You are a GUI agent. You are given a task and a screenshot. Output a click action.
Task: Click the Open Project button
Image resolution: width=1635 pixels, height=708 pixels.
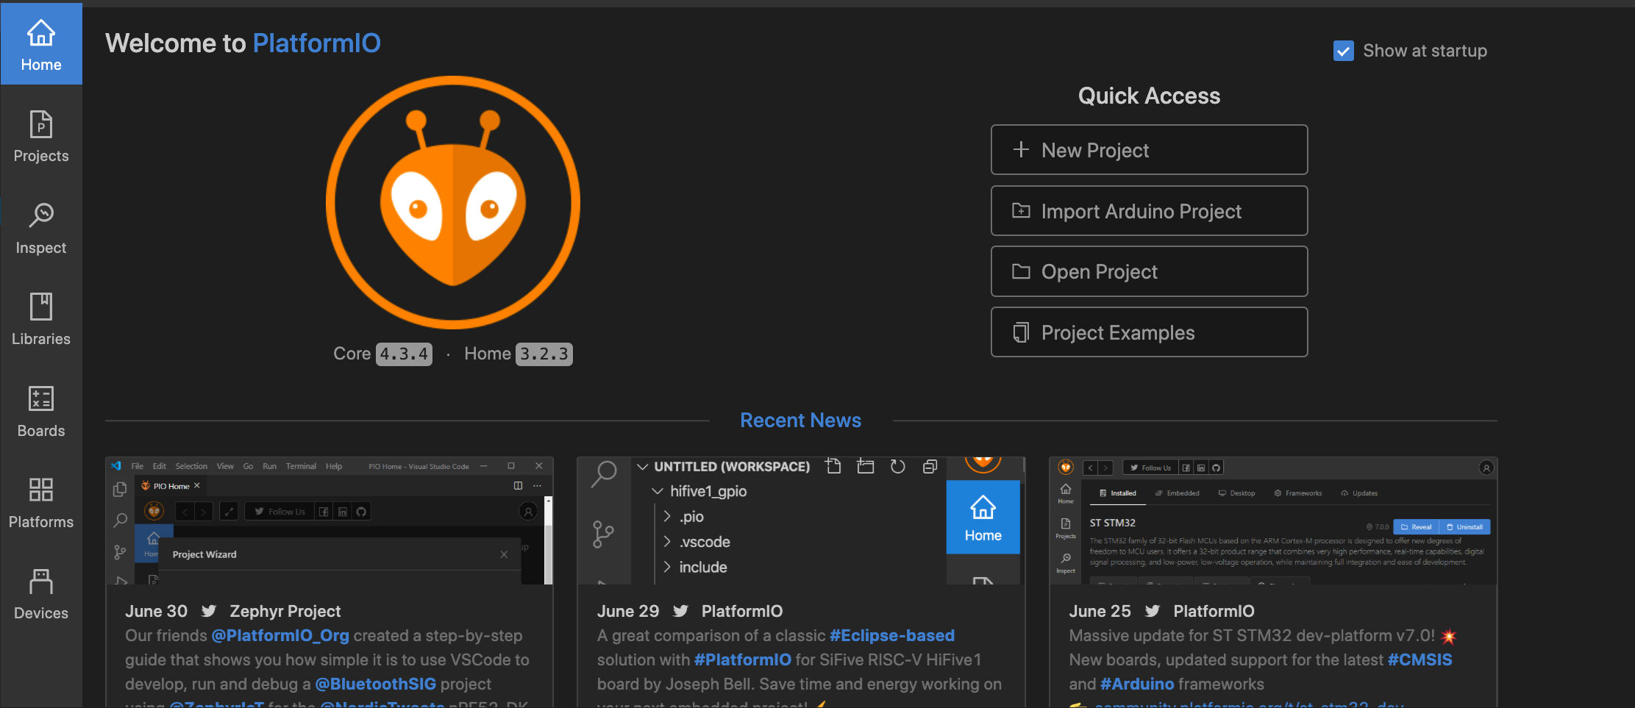click(x=1149, y=272)
